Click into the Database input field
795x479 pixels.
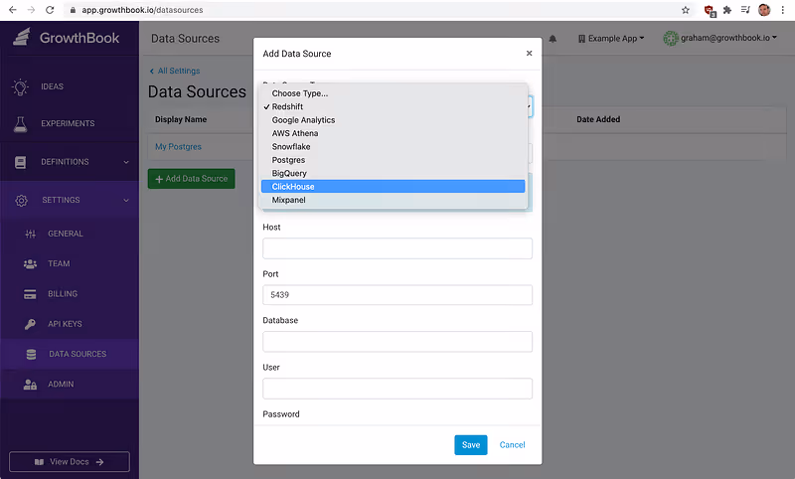tap(397, 342)
